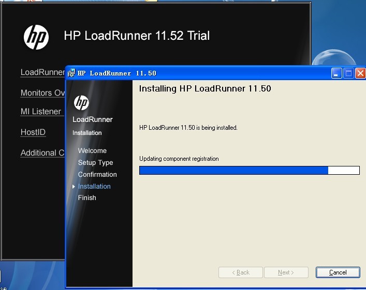
Task: Click the Cancel button in the installer
Action: click(338, 272)
